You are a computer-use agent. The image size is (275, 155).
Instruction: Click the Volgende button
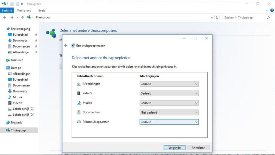pyautogui.click(x=175, y=148)
